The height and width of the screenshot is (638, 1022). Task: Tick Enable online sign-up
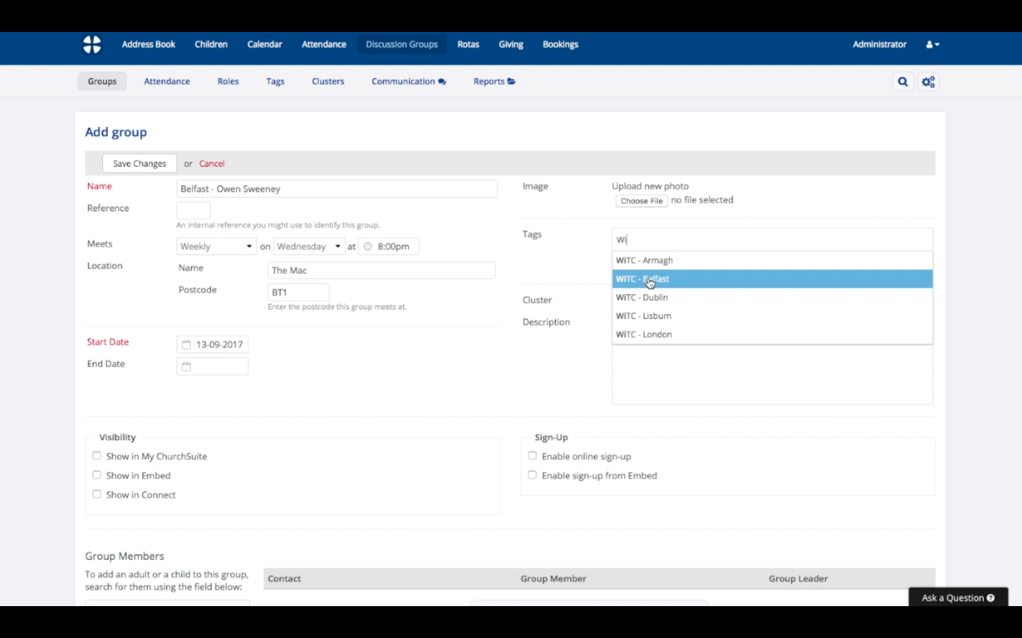pyautogui.click(x=532, y=456)
